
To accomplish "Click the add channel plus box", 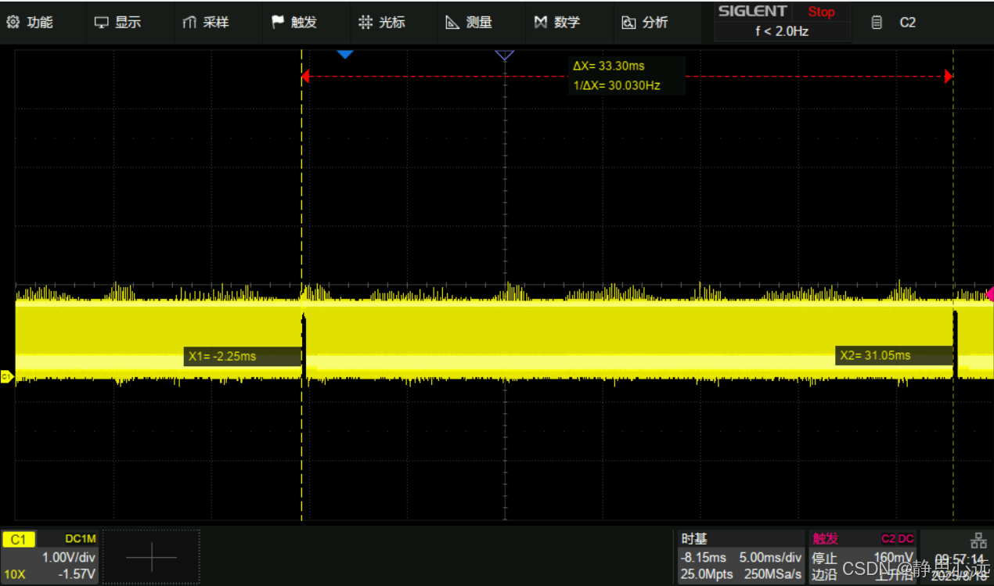I will coord(151,557).
